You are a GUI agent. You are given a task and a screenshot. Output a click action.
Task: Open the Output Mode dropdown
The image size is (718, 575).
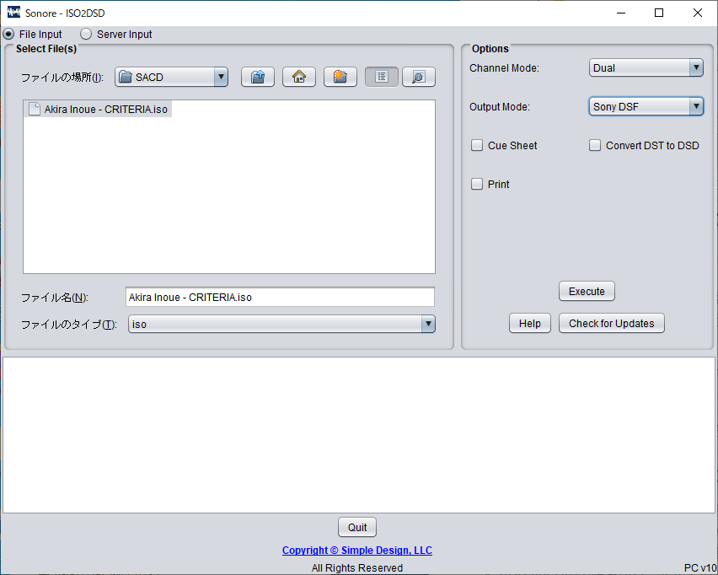point(646,107)
